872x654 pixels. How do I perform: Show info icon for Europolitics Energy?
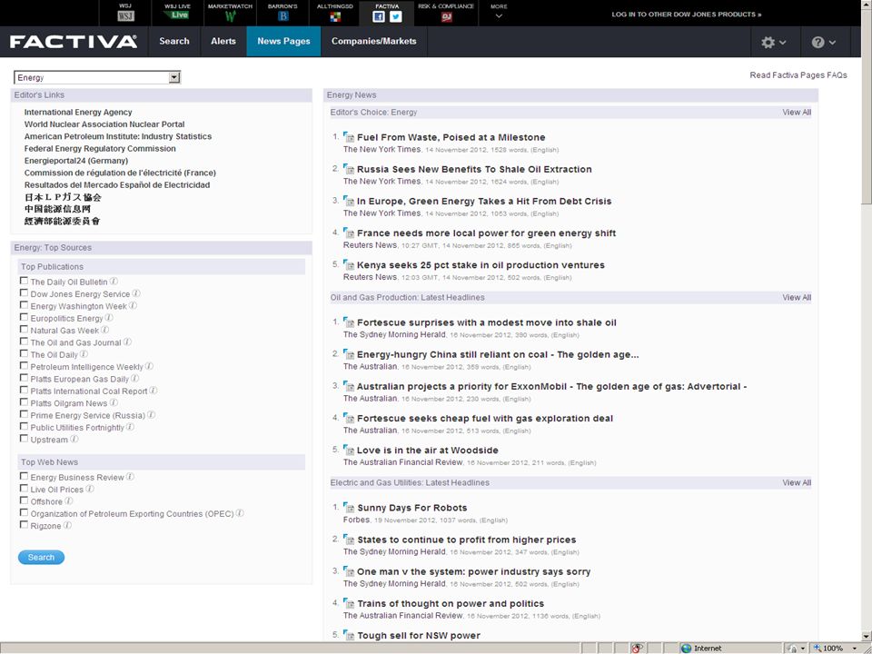pos(109,318)
